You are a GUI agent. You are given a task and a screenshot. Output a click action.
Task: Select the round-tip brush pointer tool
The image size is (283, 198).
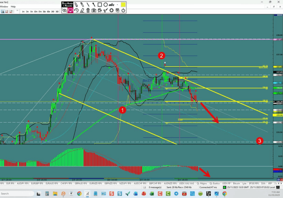tap(94, 5)
